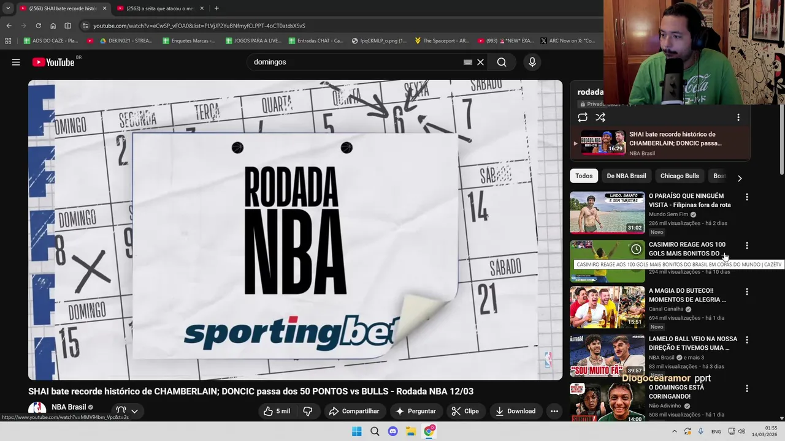
Task: Open options for the Filipinas video
Action: click(747, 197)
